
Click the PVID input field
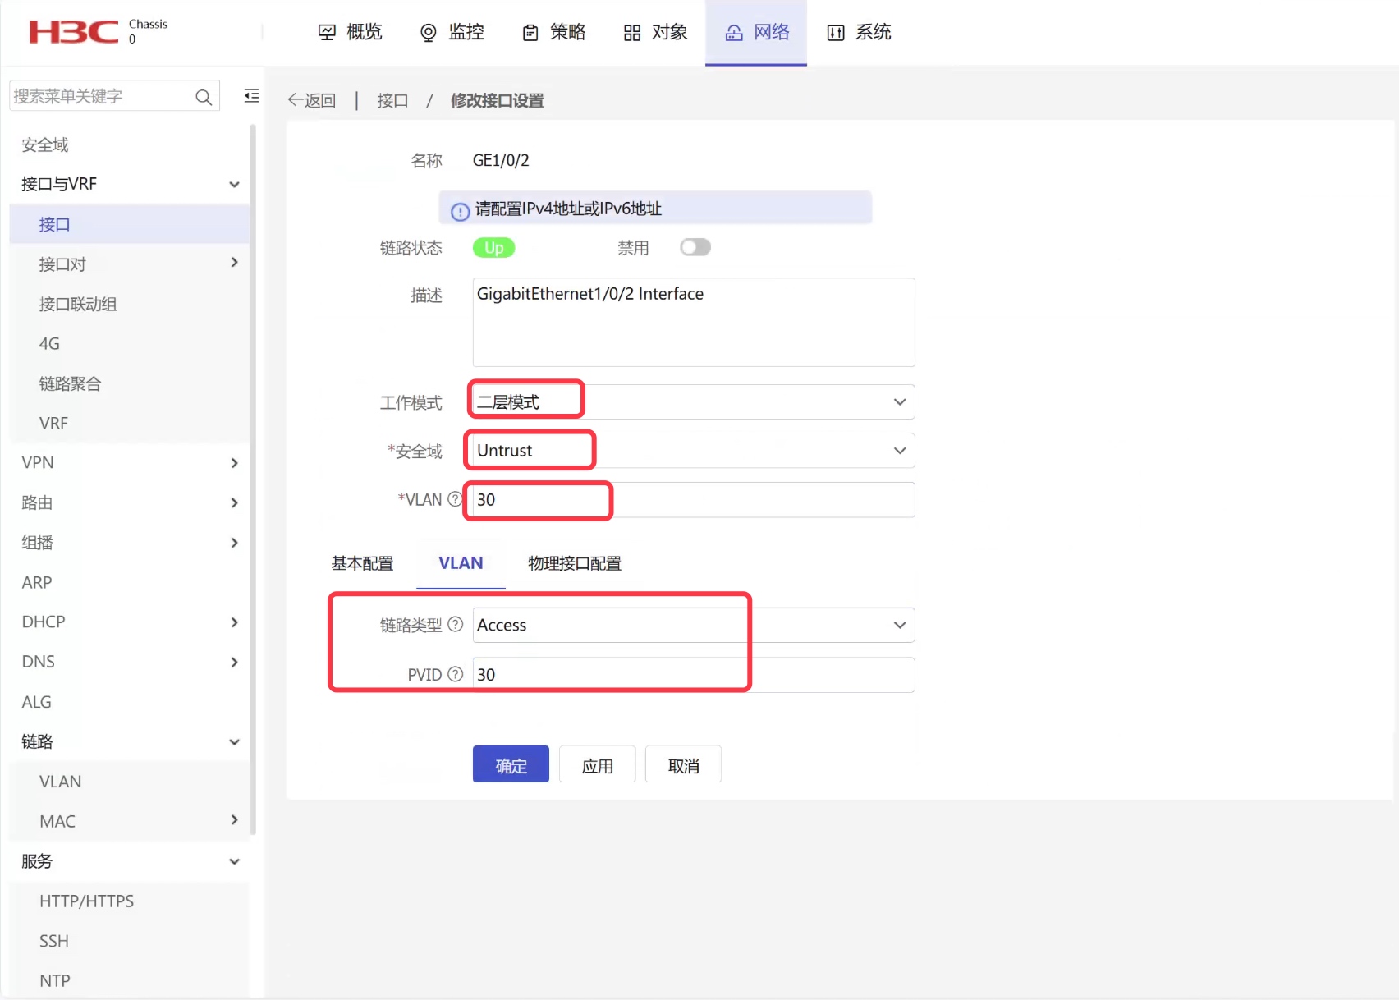click(694, 675)
